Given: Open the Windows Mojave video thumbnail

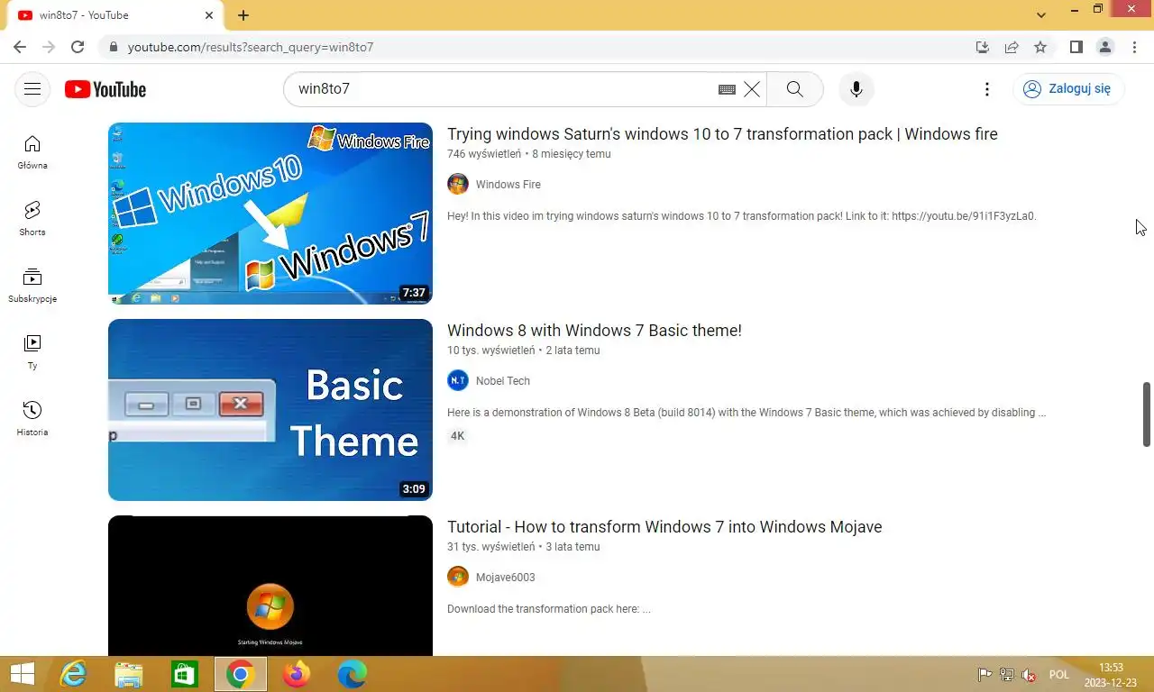Looking at the screenshot, I should (270, 586).
